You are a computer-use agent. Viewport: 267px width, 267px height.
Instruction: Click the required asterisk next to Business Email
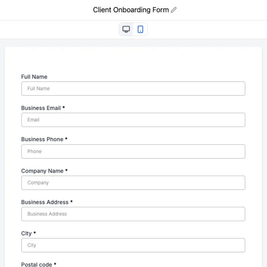pos(63,107)
